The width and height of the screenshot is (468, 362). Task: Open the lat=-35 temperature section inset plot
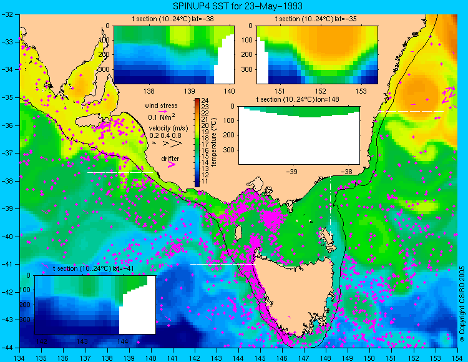[317, 55]
